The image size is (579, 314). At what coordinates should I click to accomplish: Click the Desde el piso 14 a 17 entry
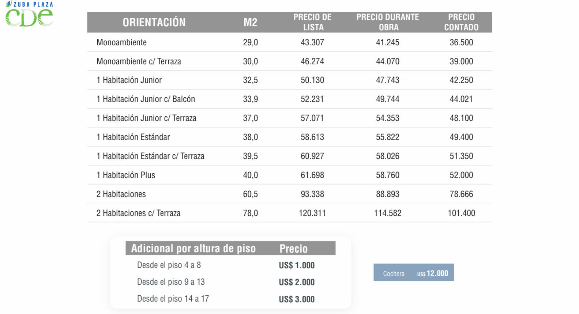point(173,299)
